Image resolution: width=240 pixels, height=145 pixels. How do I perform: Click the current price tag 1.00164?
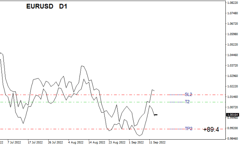pyautogui.click(x=232, y=115)
